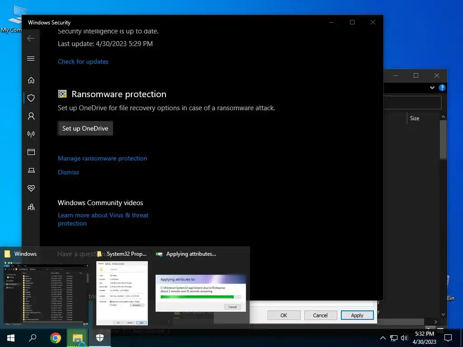
Task: Show hidden system tray icons
Action: 383,338
